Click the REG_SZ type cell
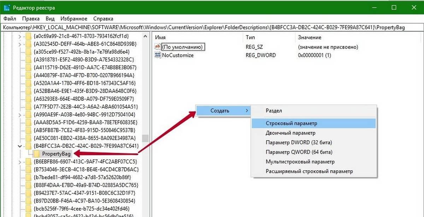The height and width of the screenshot is (217, 424). click(x=254, y=47)
